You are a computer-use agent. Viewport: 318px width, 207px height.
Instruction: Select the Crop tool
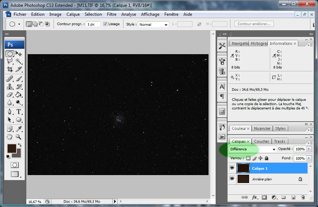tap(10, 69)
